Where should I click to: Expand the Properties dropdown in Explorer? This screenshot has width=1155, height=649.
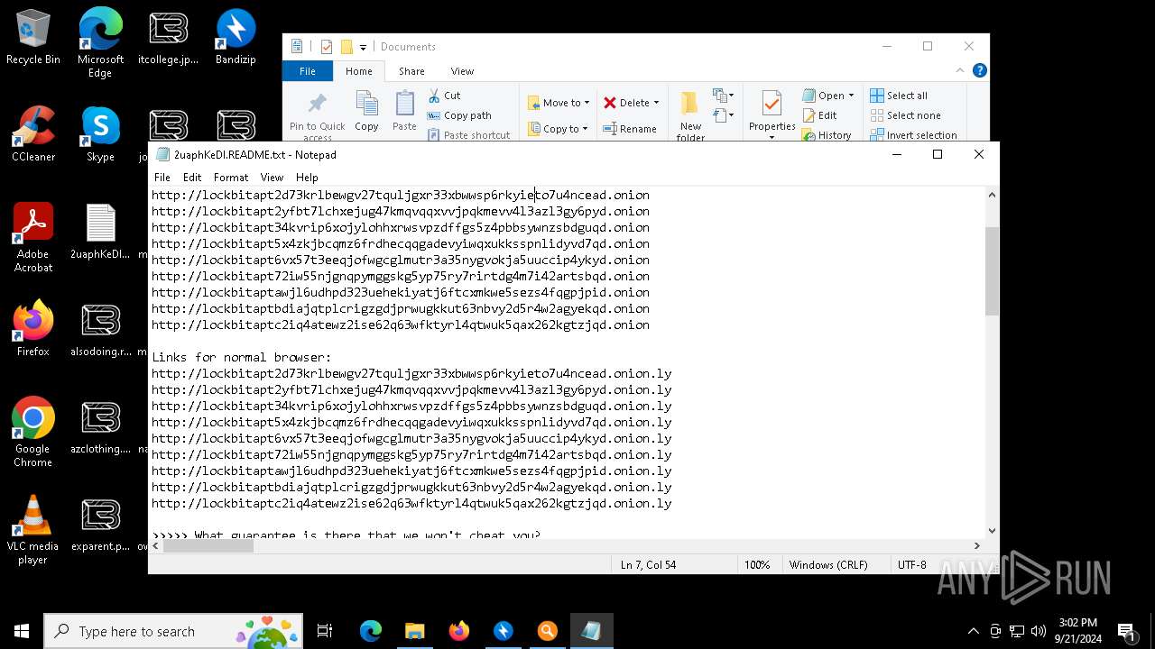772,137
